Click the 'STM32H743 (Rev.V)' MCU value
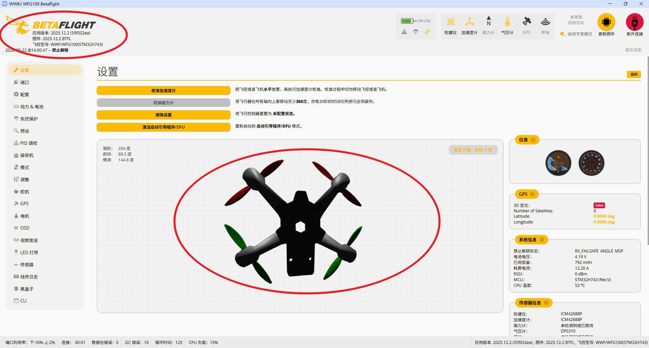 (x=593, y=280)
